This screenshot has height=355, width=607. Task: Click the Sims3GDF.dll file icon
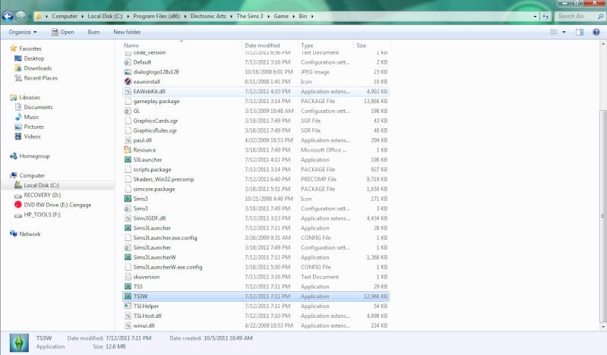pyautogui.click(x=128, y=218)
